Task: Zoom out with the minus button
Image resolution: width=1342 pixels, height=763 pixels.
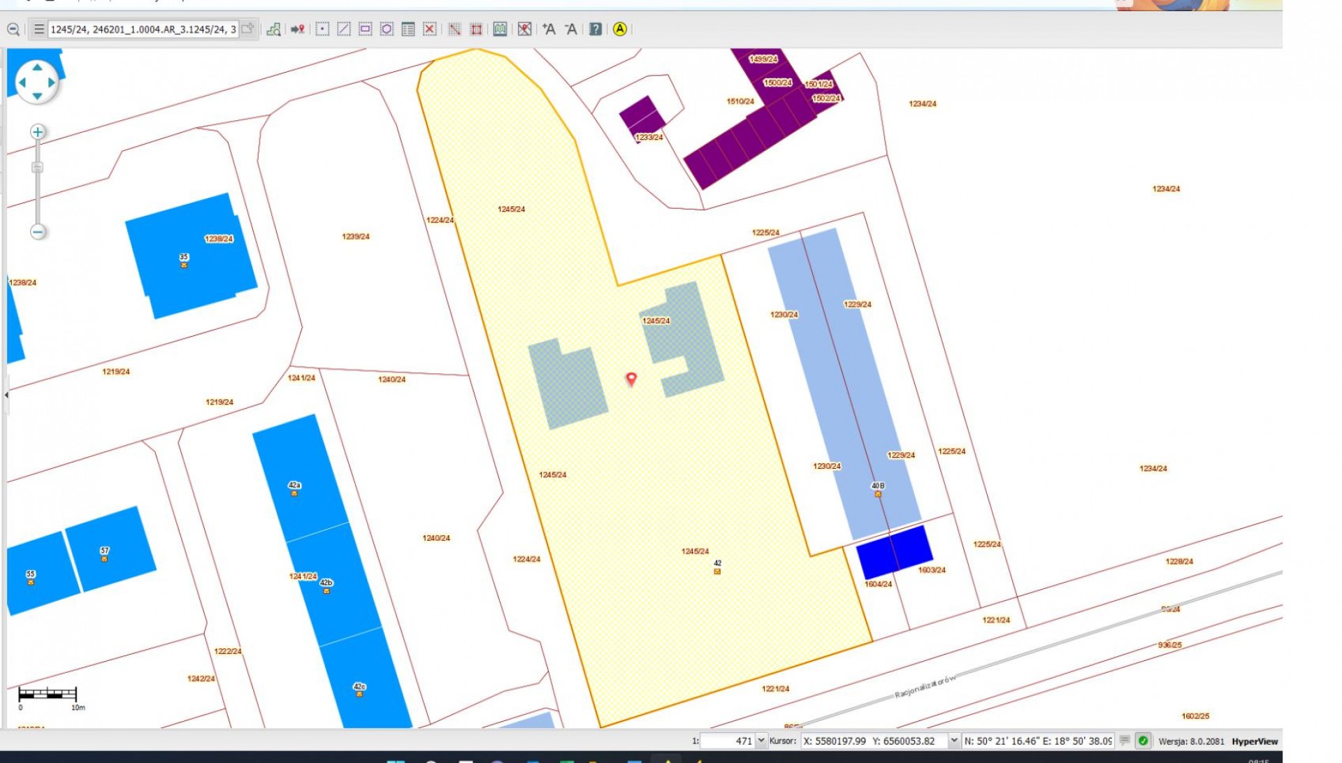Action: 38,232
